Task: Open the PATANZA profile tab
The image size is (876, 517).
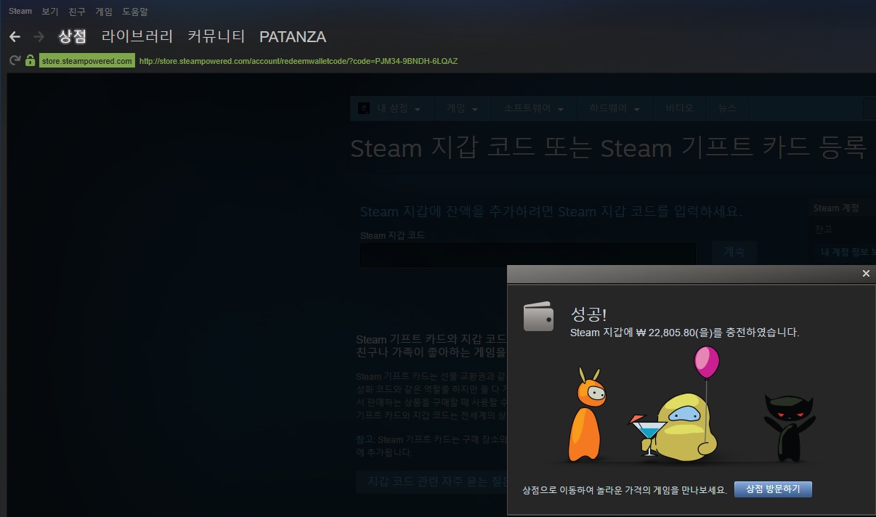Action: click(293, 36)
